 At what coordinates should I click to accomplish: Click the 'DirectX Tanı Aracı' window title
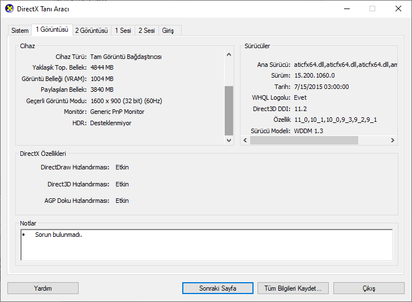tap(43, 9)
